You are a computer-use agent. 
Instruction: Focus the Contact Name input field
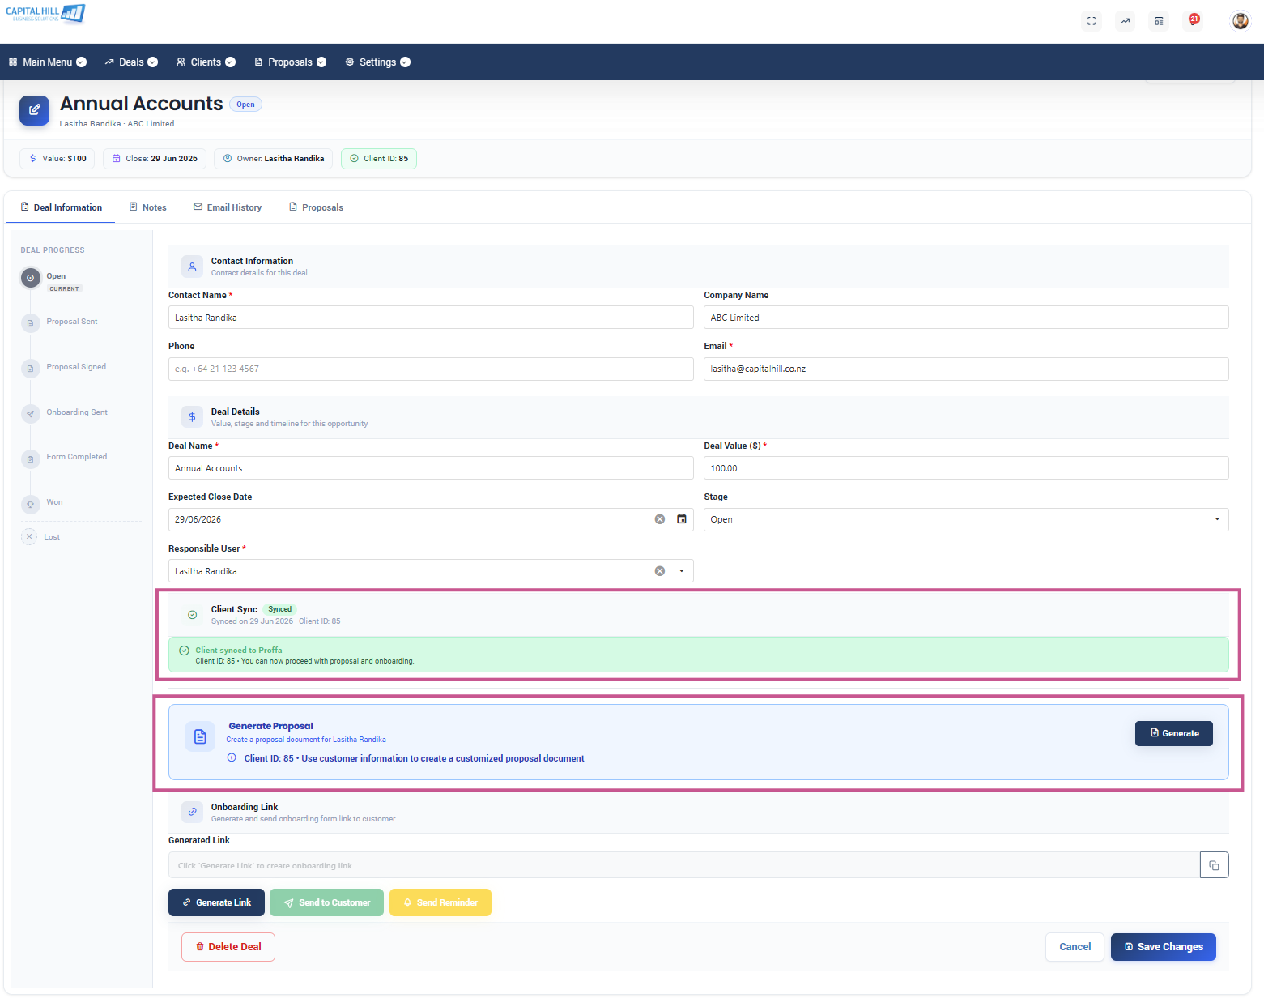pyautogui.click(x=431, y=318)
